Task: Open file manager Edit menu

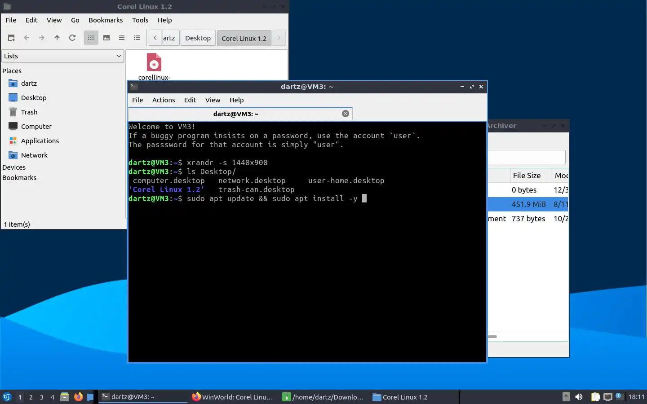Action: (x=31, y=20)
